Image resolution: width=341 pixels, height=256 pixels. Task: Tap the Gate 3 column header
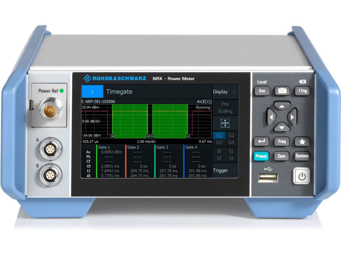pyautogui.click(x=162, y=147)
